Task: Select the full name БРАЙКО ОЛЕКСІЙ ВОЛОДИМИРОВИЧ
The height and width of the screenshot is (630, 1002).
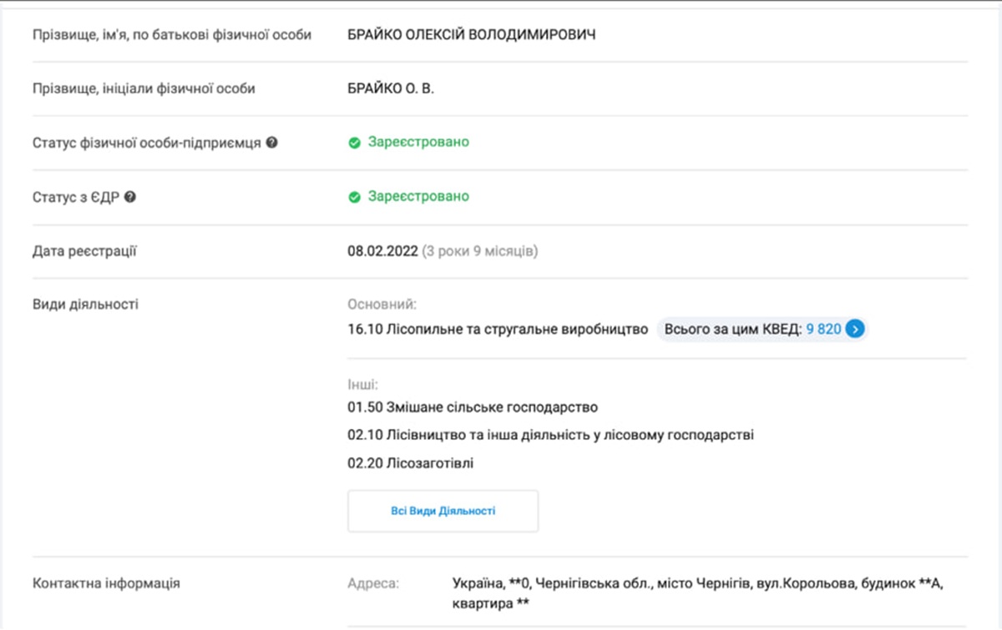Action: (x=472, y=35)
